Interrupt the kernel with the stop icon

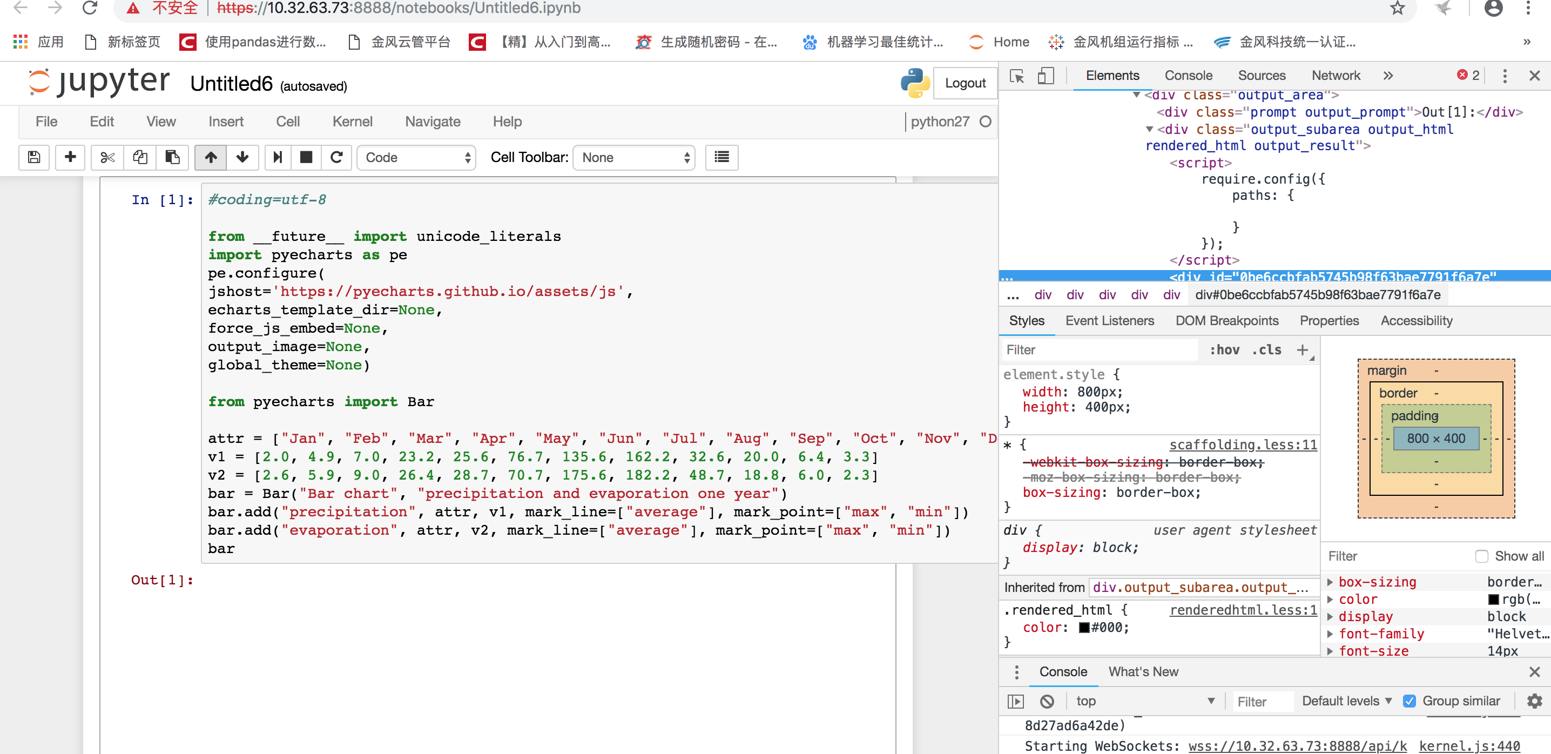306,157
